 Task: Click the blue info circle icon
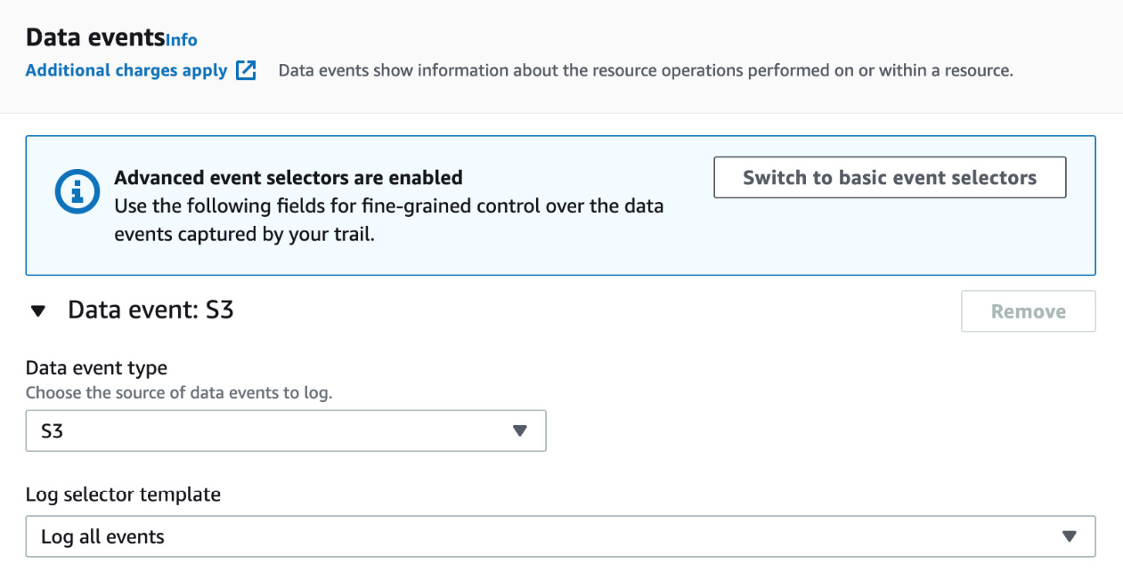[x=77, y=191]
